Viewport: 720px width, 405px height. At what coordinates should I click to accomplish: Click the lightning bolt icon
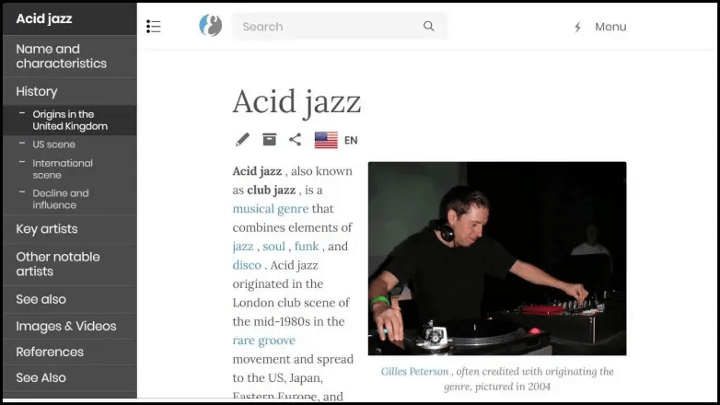coord(577,28)
